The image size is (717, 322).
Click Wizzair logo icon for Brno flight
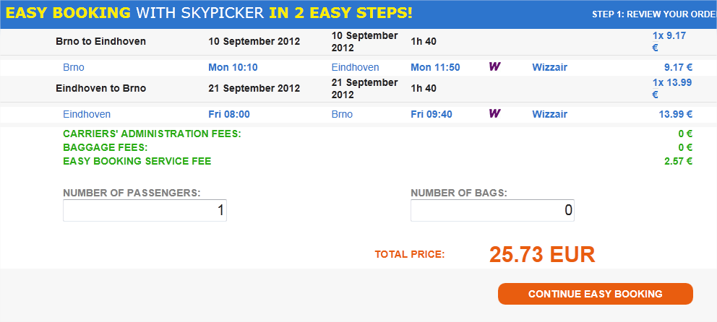point(494,66)
